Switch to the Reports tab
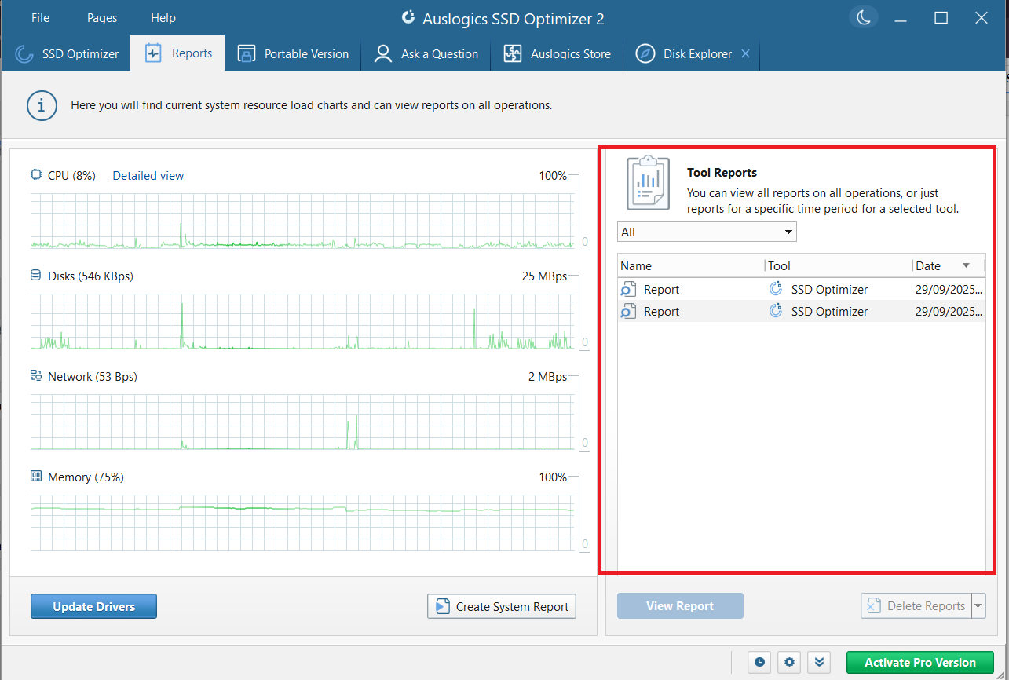The width and height of the screenshot is (1009, 680). 188,53
